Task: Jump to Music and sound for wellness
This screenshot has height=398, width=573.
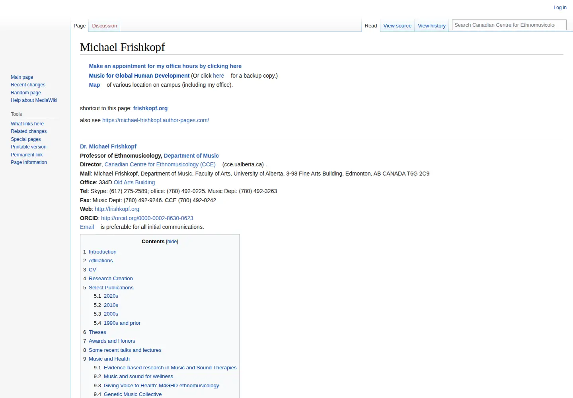Action: point(138,377)
